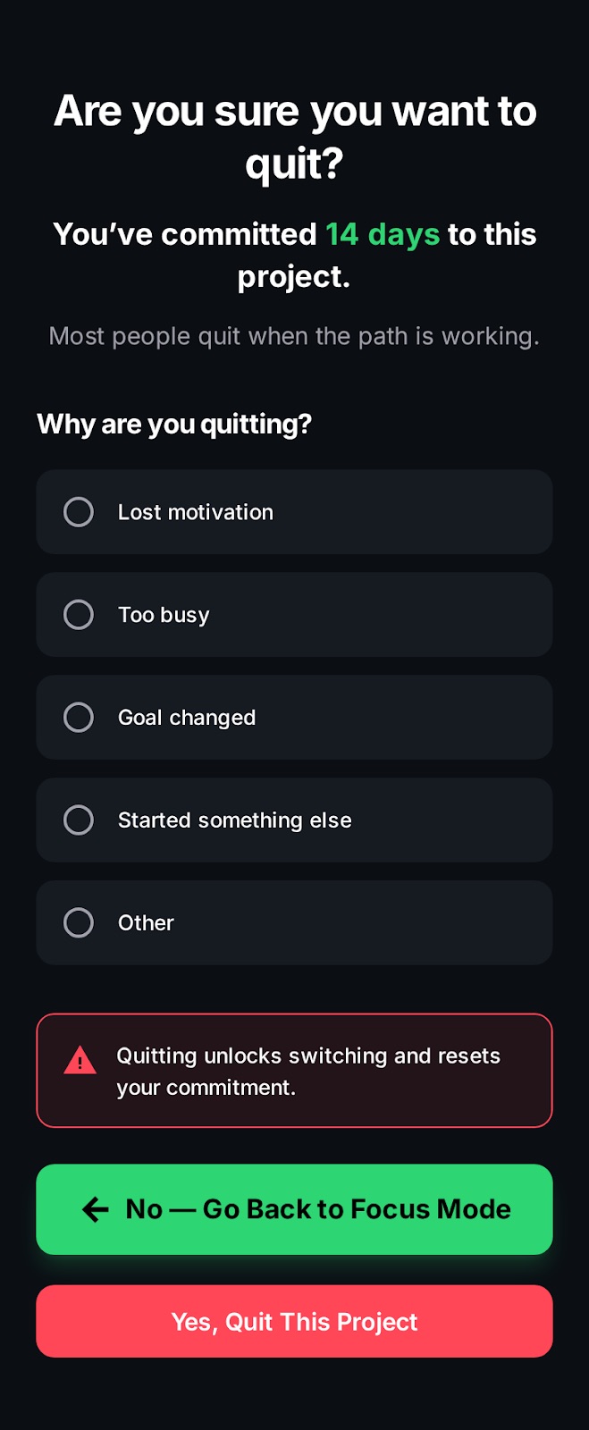The height and width of the screenshot is (1430, 589).
Task: Click the Started something else option row
Action: tap(295, 820)
